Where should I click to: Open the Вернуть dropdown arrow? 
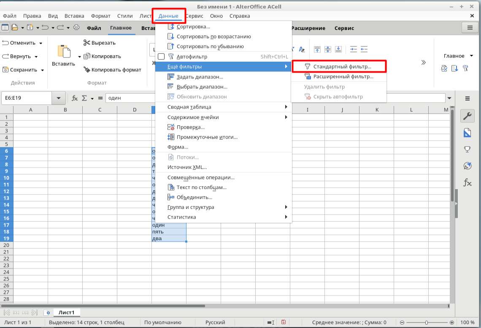click(x=36, y=57)
